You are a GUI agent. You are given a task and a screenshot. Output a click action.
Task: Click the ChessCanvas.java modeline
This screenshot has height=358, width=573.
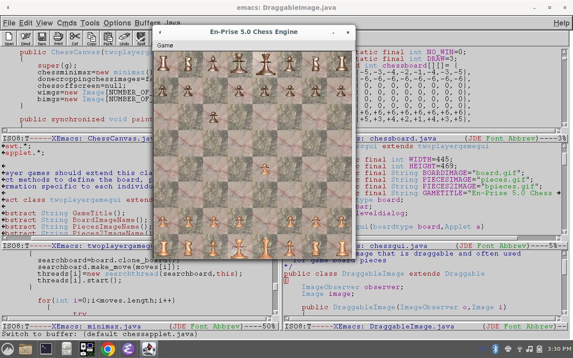77,138
